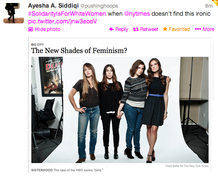Click the three-dot More icon
218x179 pixels.
(198, 29)
